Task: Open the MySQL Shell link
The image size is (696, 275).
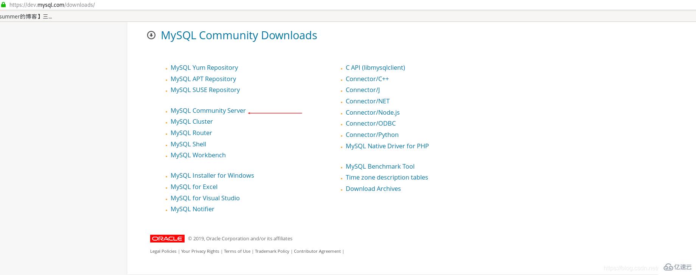Action: [x=188, y=144]
